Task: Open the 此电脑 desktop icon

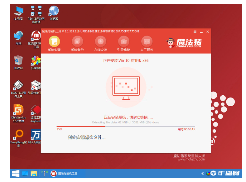Action: click(18, 13)
